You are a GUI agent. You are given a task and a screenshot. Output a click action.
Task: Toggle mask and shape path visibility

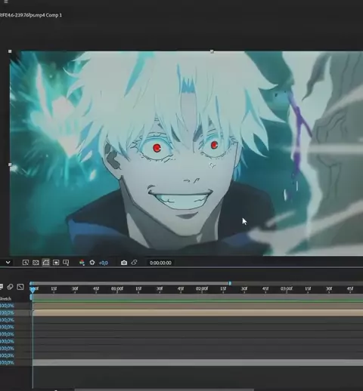[x=46, y=263]
